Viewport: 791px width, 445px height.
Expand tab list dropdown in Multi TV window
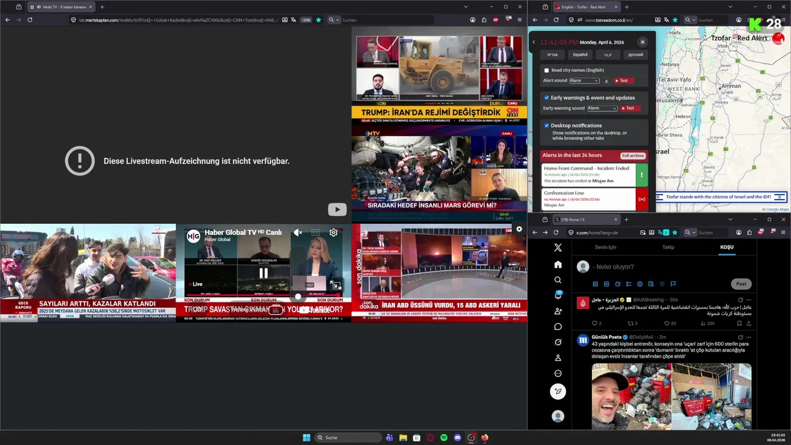[466, 7]
